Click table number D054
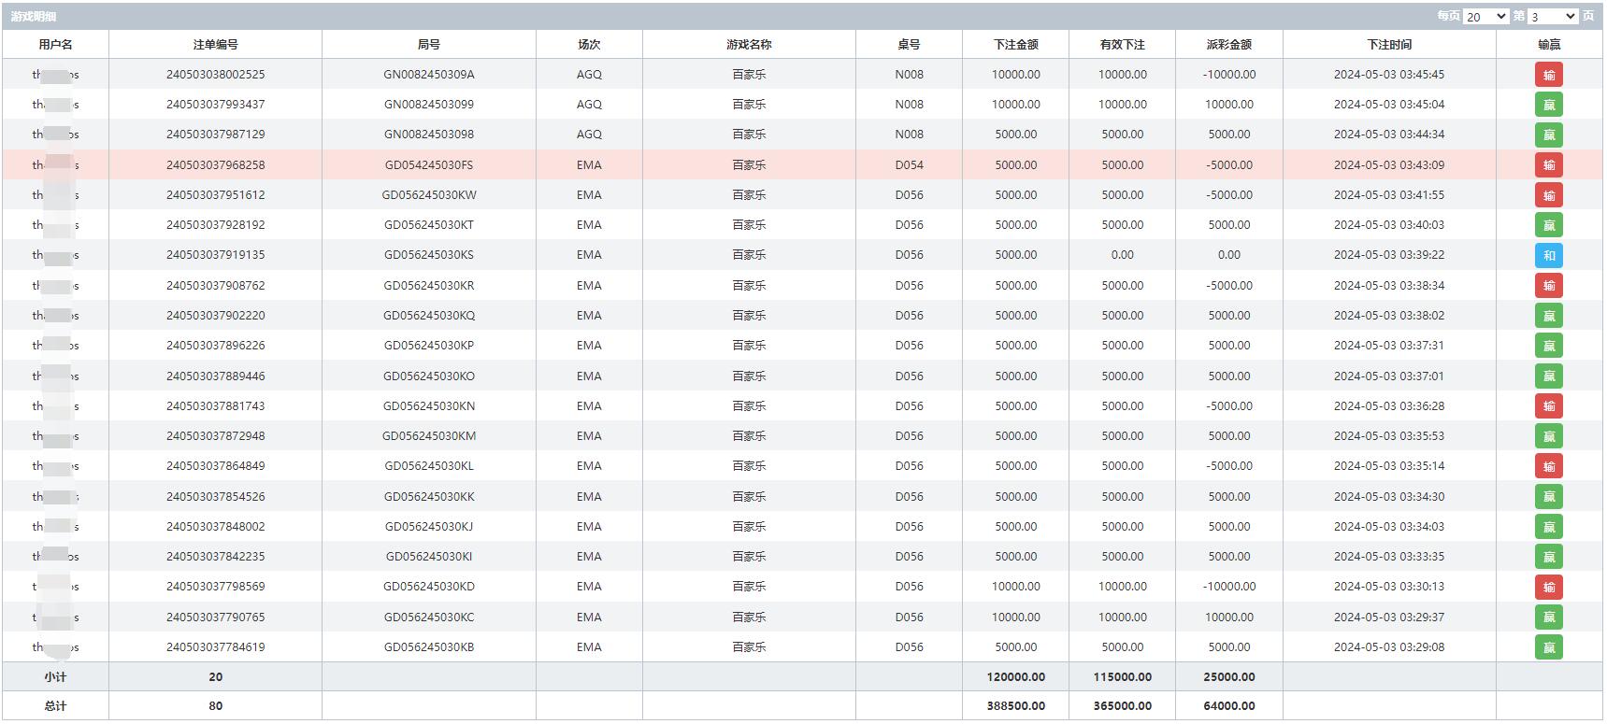1607x724 pixels. 909,165
